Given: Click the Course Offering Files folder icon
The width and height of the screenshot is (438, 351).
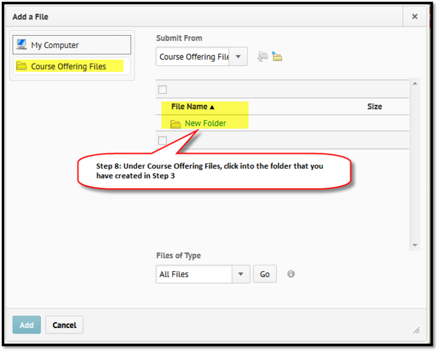Looking at the screenshot, I should (21, 66).
